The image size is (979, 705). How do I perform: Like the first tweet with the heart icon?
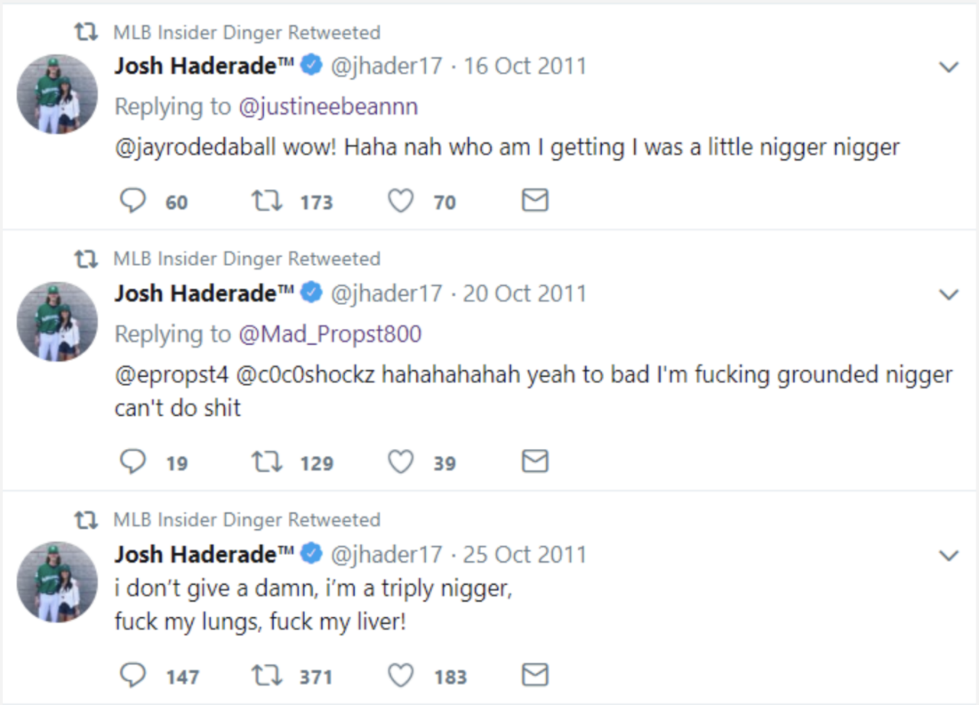[x=399, y=200]
